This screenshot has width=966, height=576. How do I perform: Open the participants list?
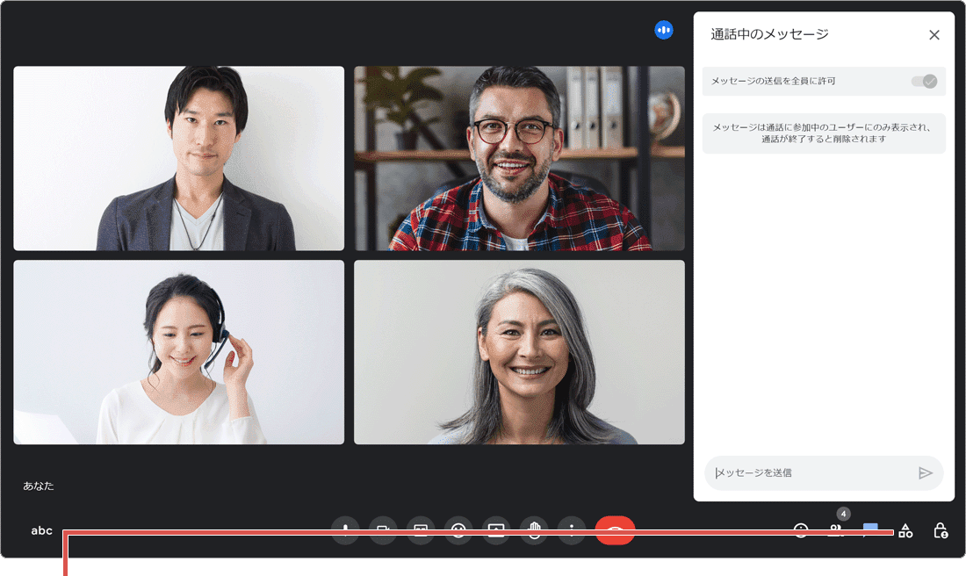point(837,530)
